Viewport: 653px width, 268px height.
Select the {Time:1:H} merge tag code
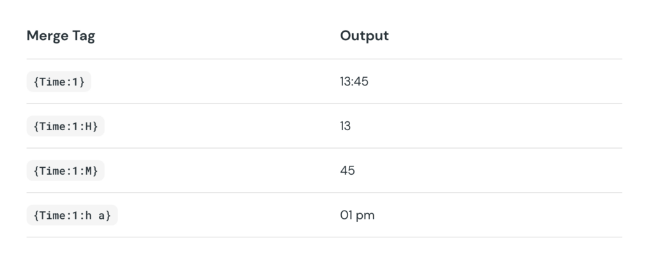pyautogui.click(x=65, y=126)
